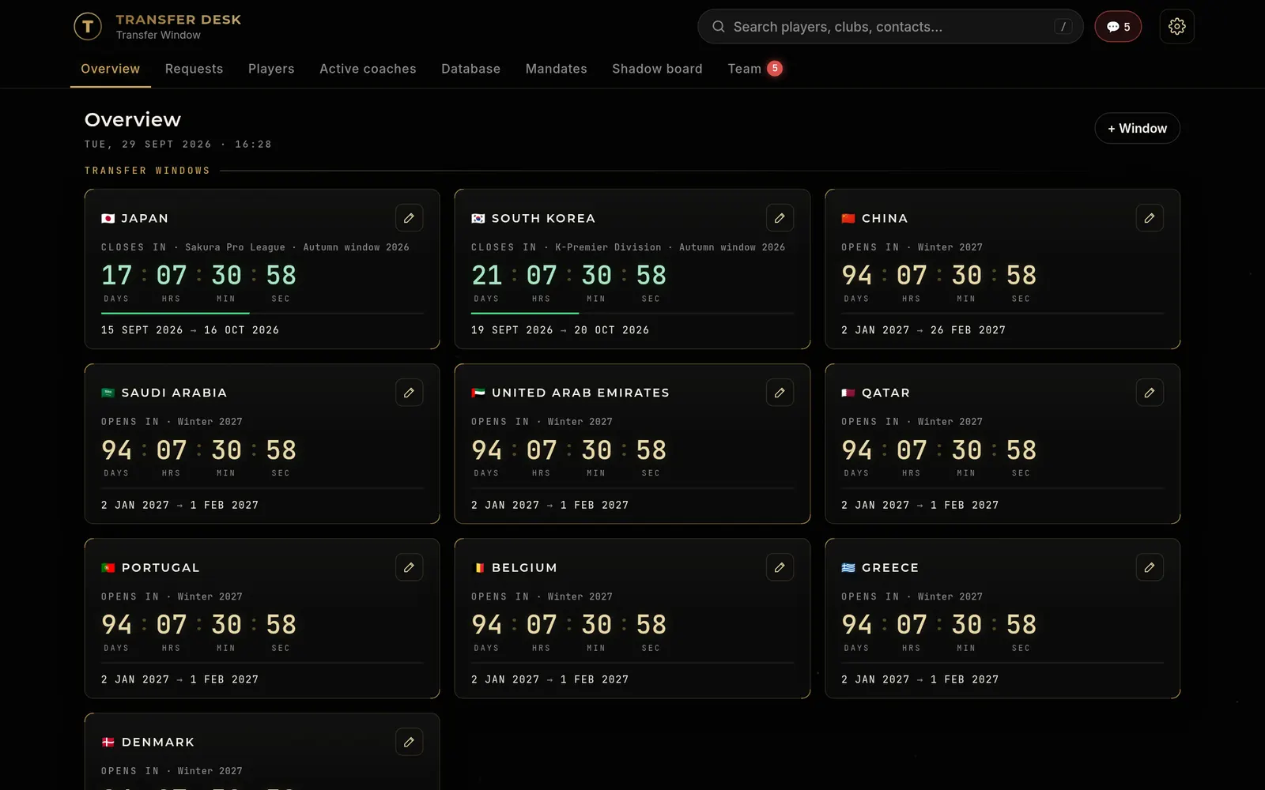
Task: Click the South Korea flag icon
Action: click(478, 219)
